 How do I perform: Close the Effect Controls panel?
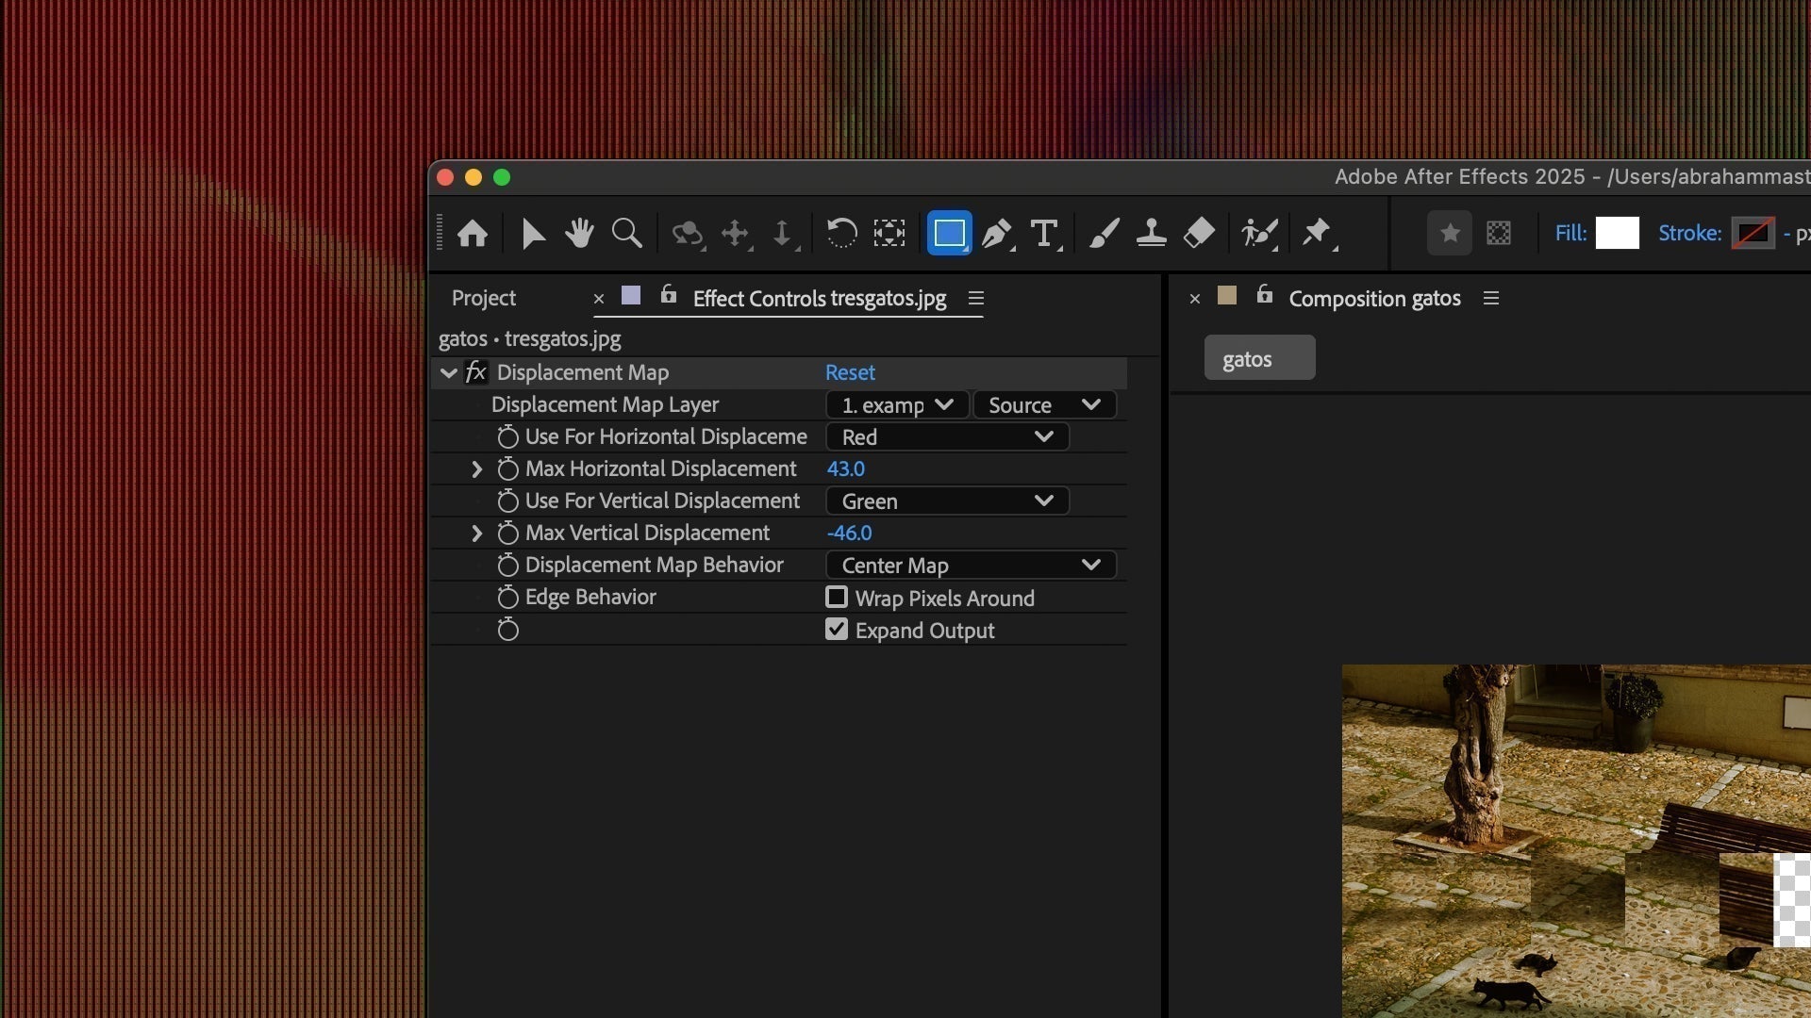click(598, 299)
